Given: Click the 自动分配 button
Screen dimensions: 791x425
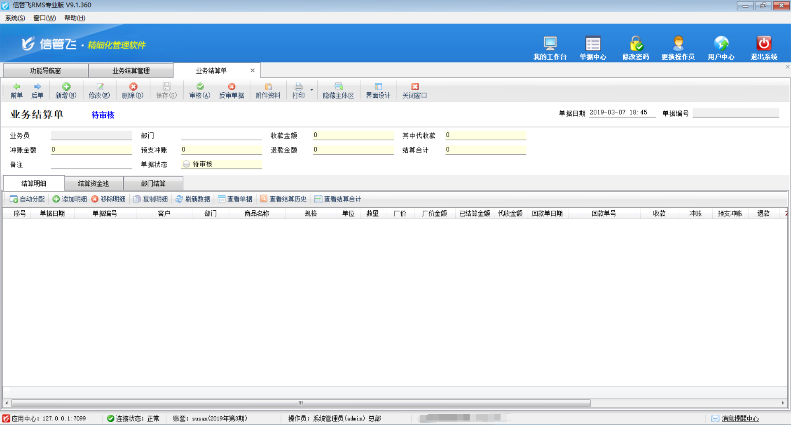Looking at the screenshot, I should click(x=27, y=199).
